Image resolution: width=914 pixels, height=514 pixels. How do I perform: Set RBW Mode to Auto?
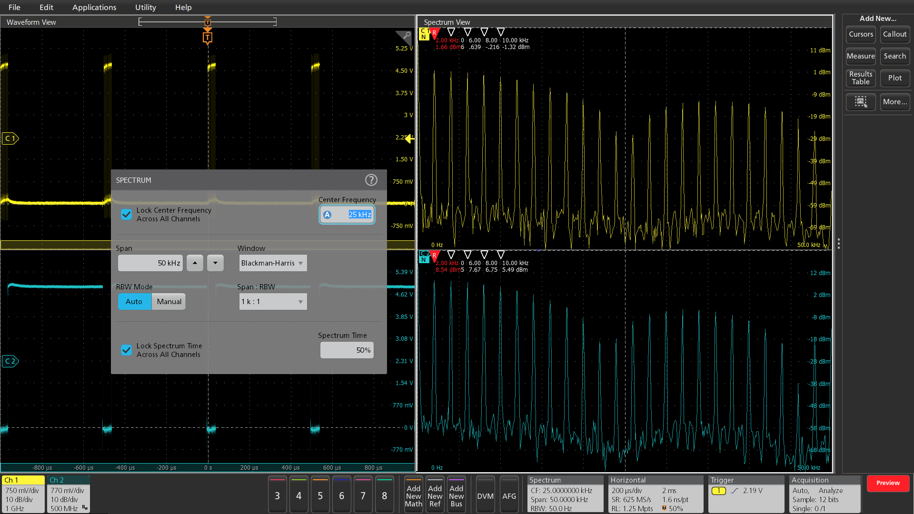pyautogui.click(x=134, y=301)
